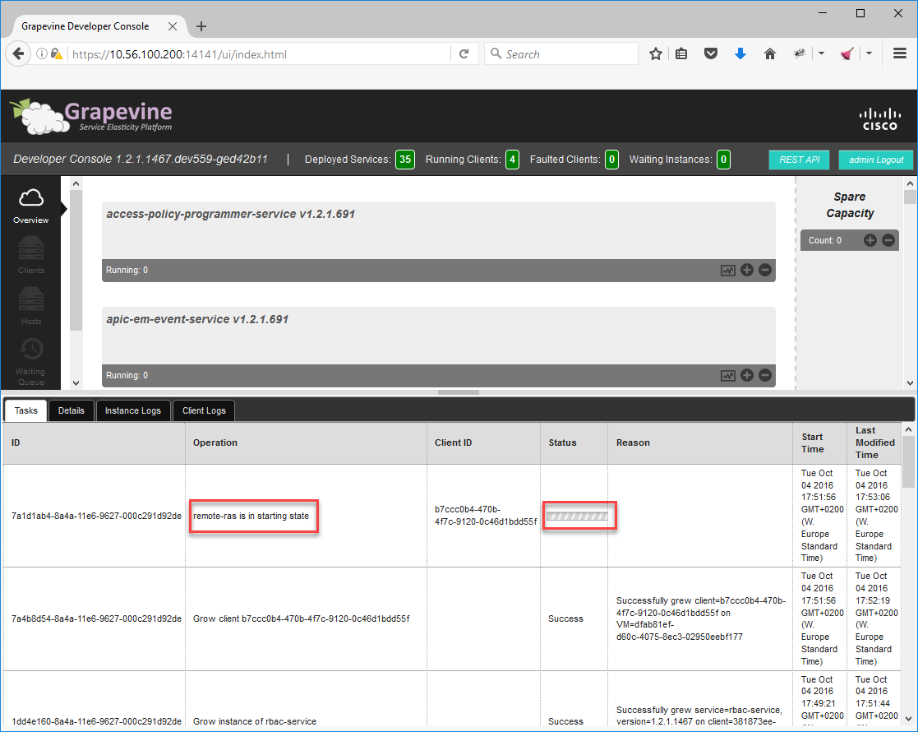
Task: Open downloads with the blue arrow icon
Action: click(x=740, y=54)
